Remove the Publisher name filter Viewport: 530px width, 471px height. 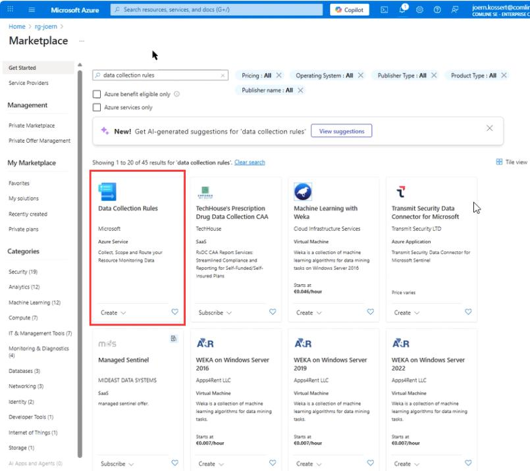pyautogui.click(x=300, y=90)
